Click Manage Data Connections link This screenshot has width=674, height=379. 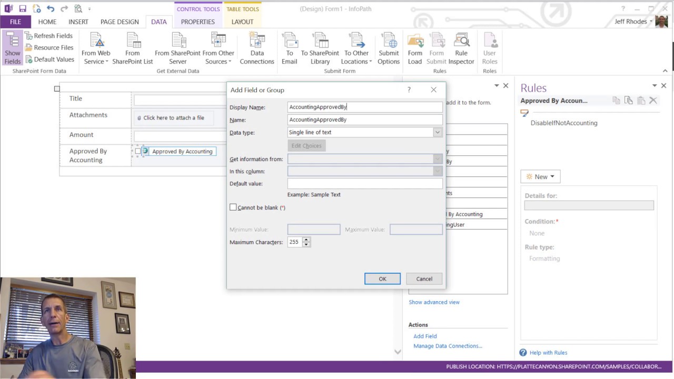[448, 346]
